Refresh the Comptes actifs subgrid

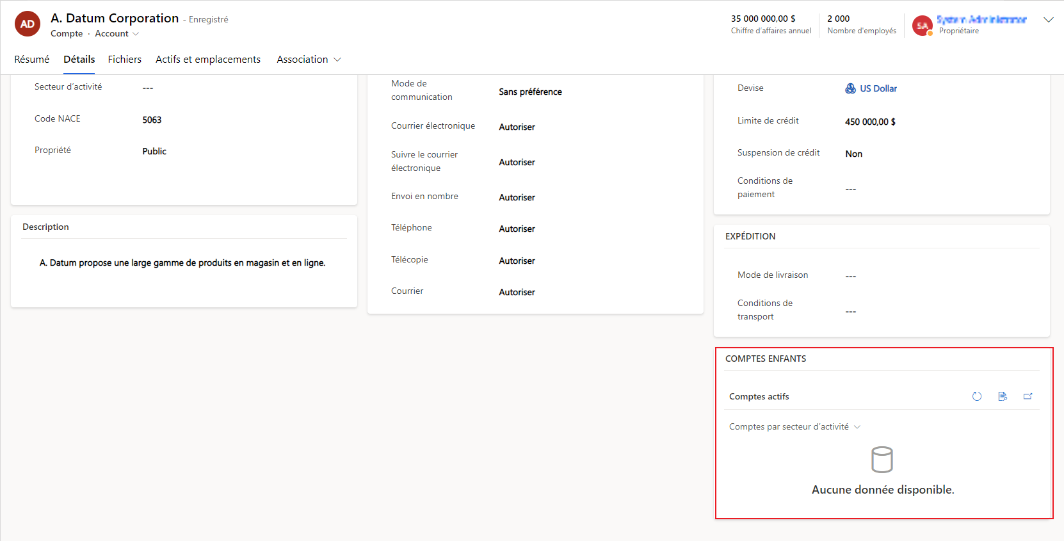point(977,396)
